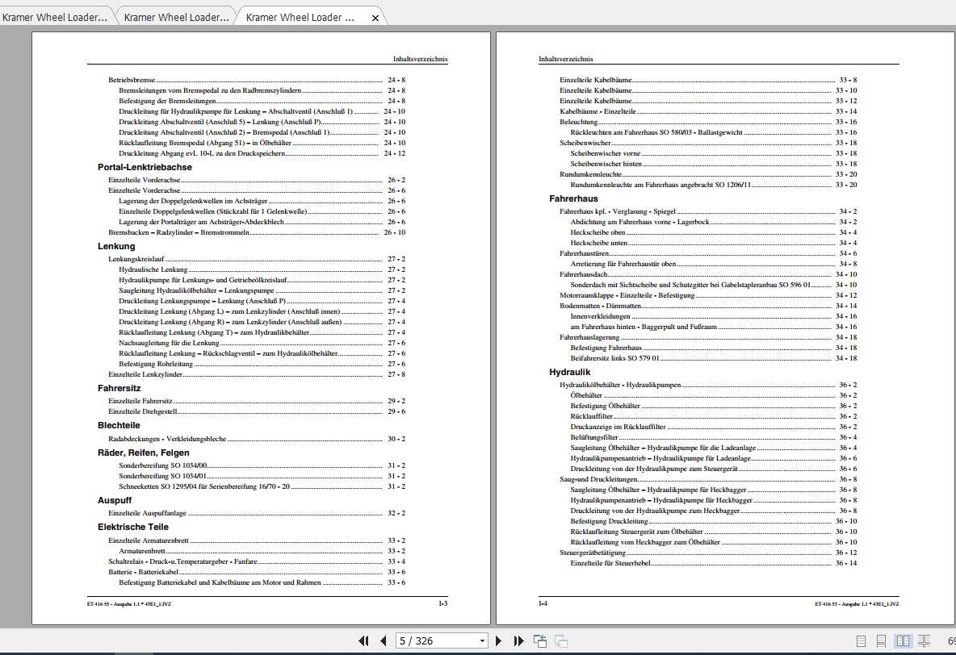The height and width of the screenshot is (655, 956).
Task: Click the Einzelteile Drehgestell entry
Action: 257,411
